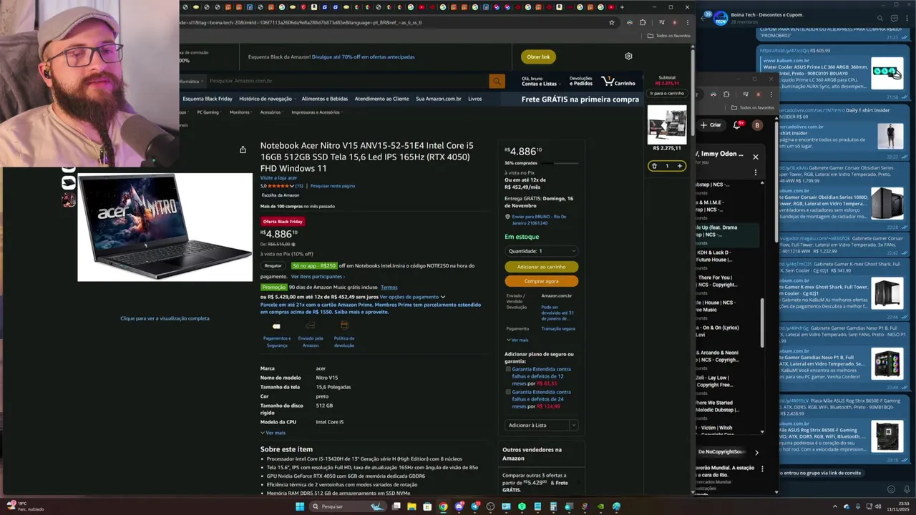Image resolution: width=916 pixels, height=515 pixels.
Task: Click the Enviado pela Amazon icon
Action: [x=311, y=326]
